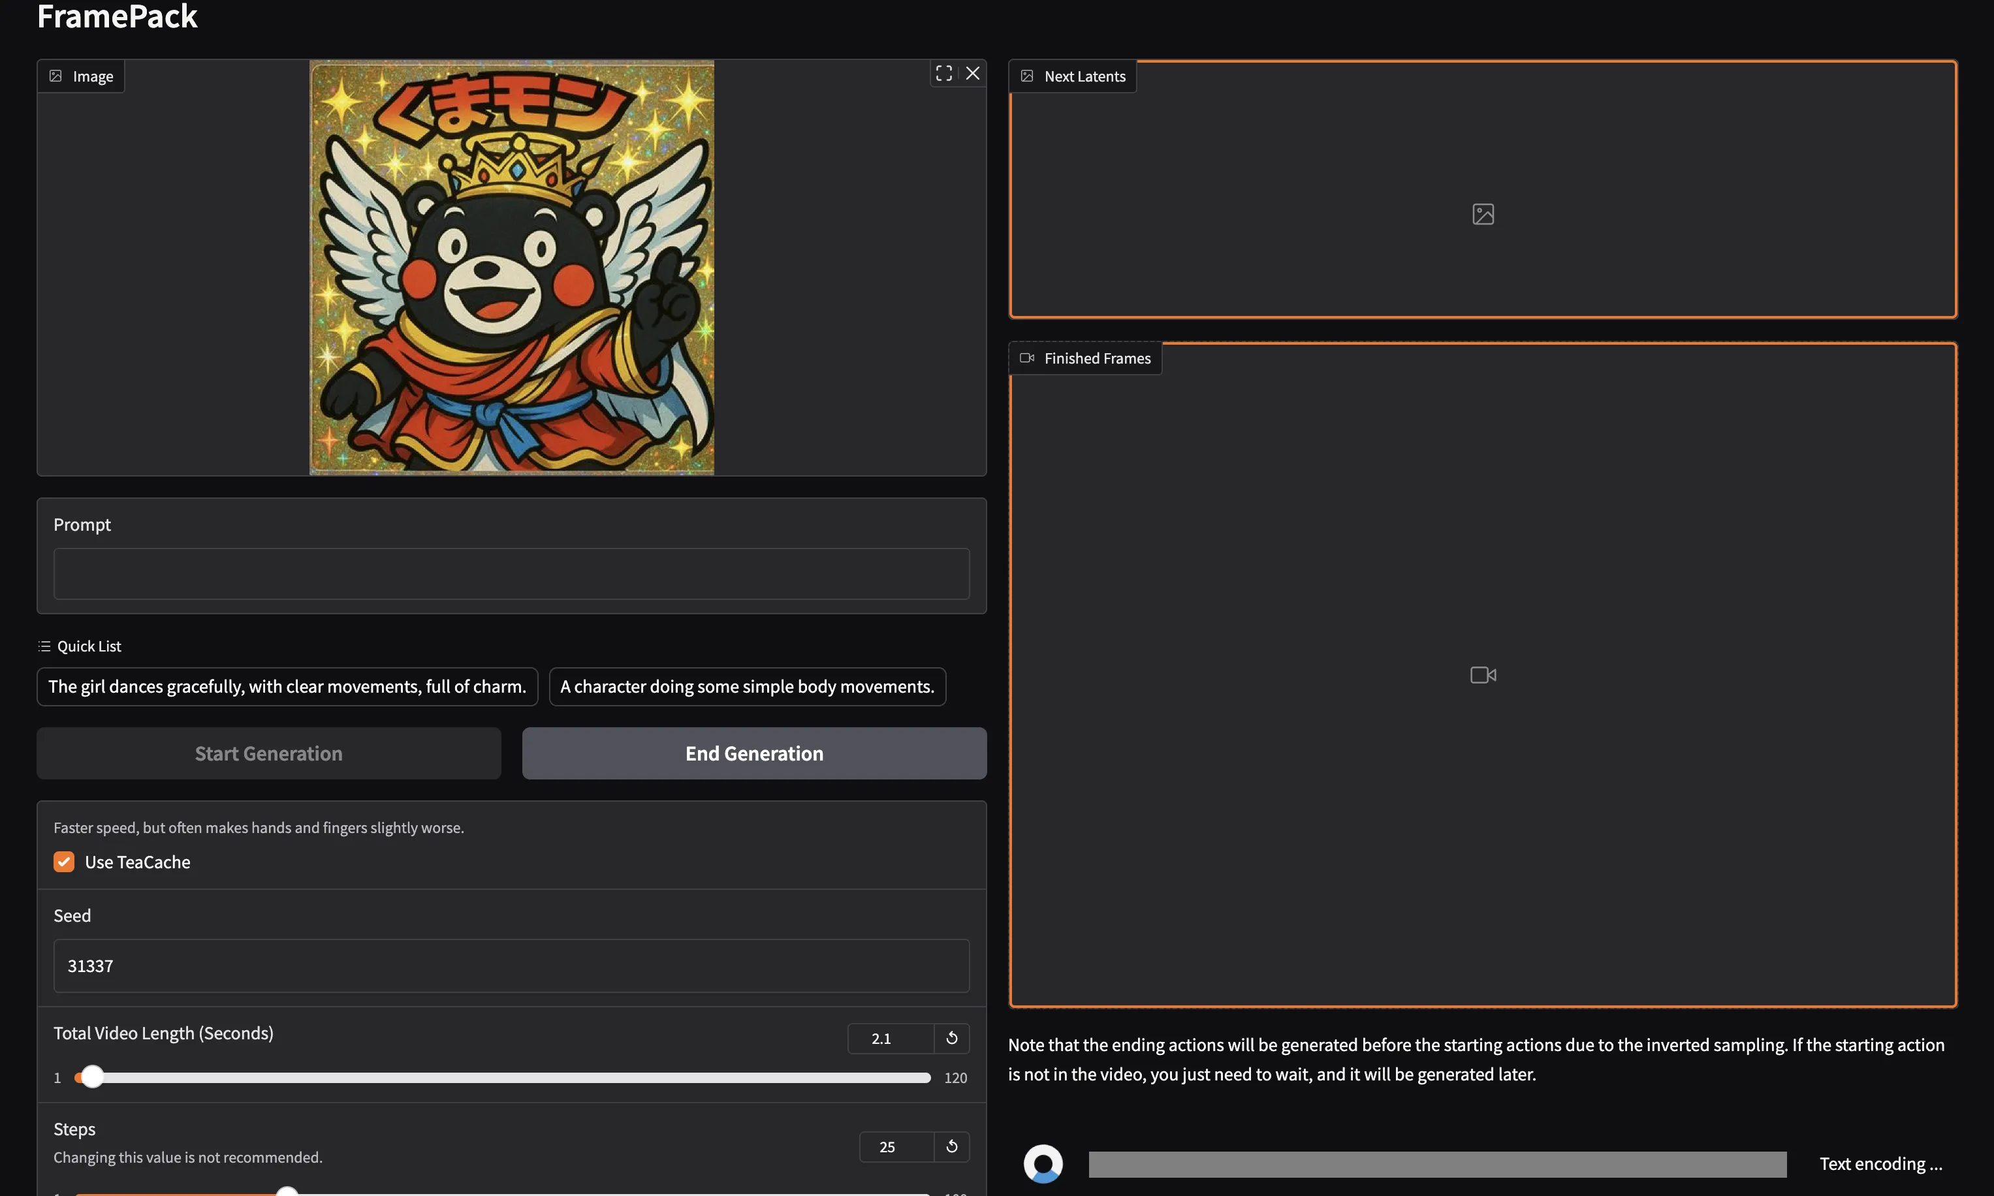Reset Steps value with reset icon
The width and height of the screenshot is (1994, 1196).
(952, 1146)
